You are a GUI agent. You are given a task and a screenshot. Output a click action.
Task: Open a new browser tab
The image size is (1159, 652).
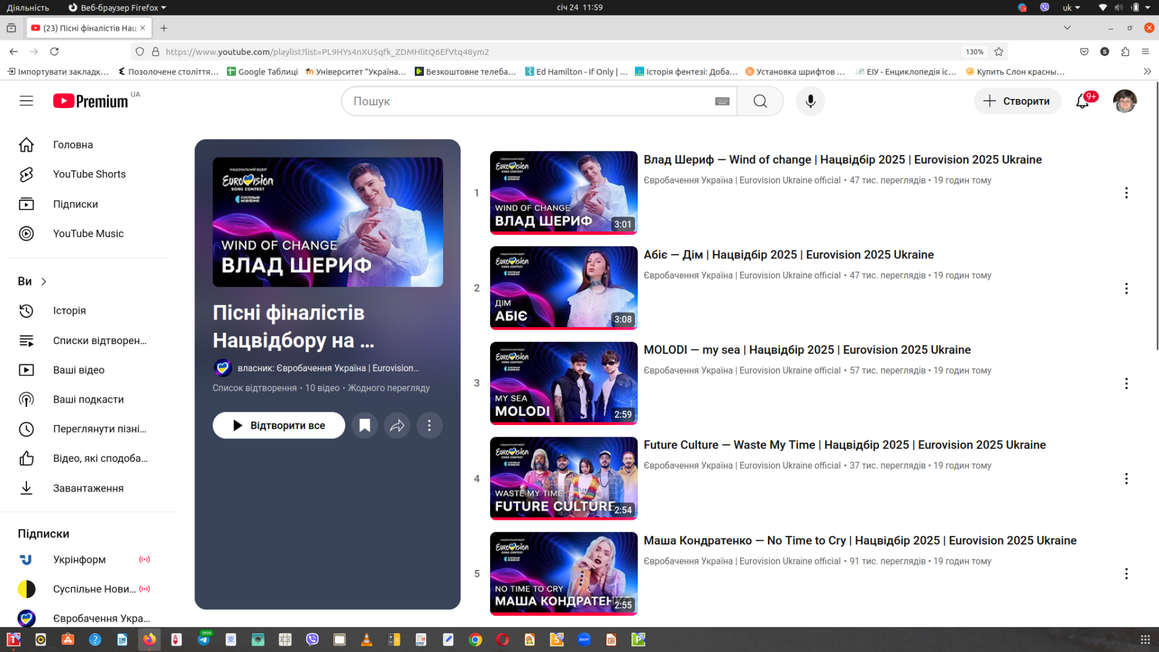[164, 28]
